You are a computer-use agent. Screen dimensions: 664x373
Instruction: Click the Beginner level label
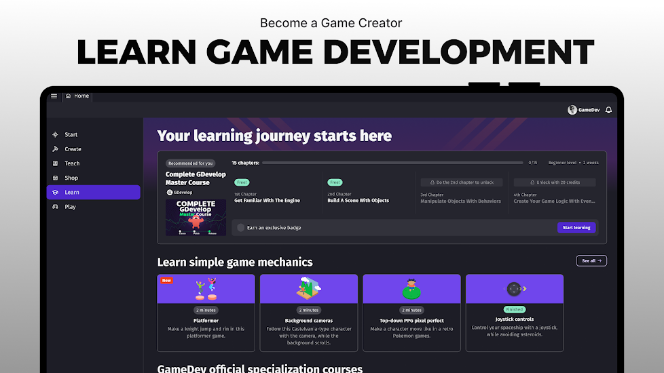click(x=562, y=163)
